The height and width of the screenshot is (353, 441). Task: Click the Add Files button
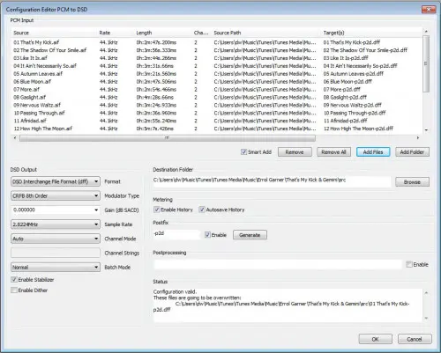click(373, 152)
